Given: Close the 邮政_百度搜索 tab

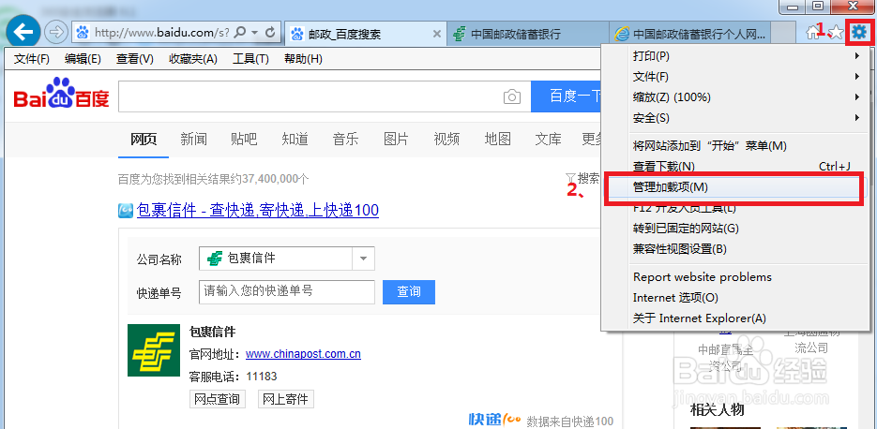Looking at the screenshot, I should coord(437,34).
